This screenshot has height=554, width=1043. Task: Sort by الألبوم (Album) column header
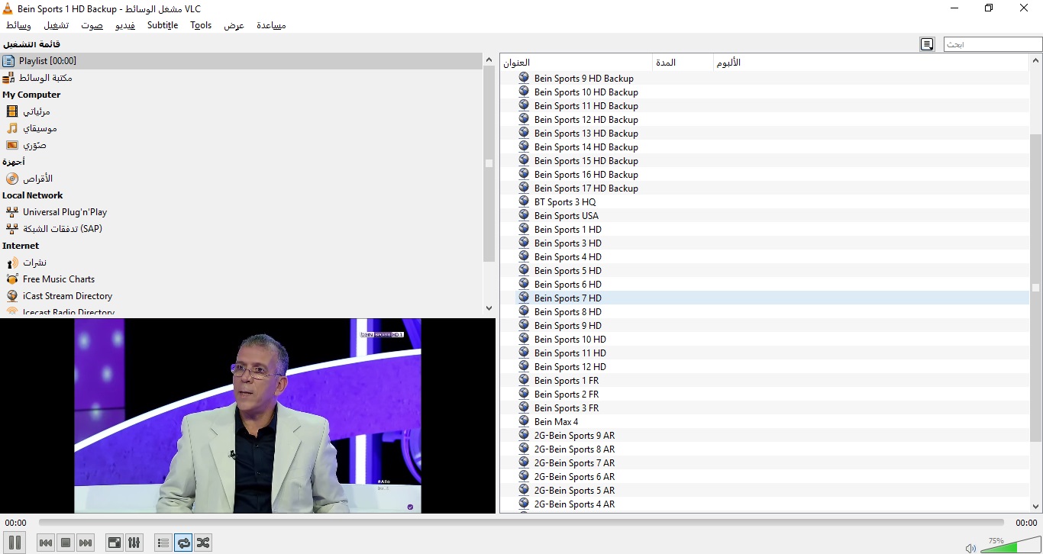point(871,63)
